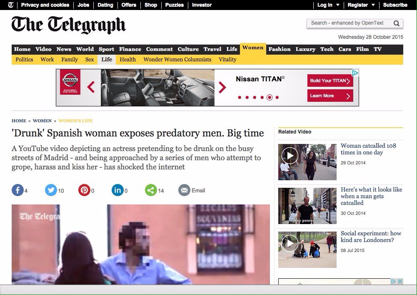This screenshot has width=417, height=295.
Task: Share article on Facebook icon
Action: 17,190
